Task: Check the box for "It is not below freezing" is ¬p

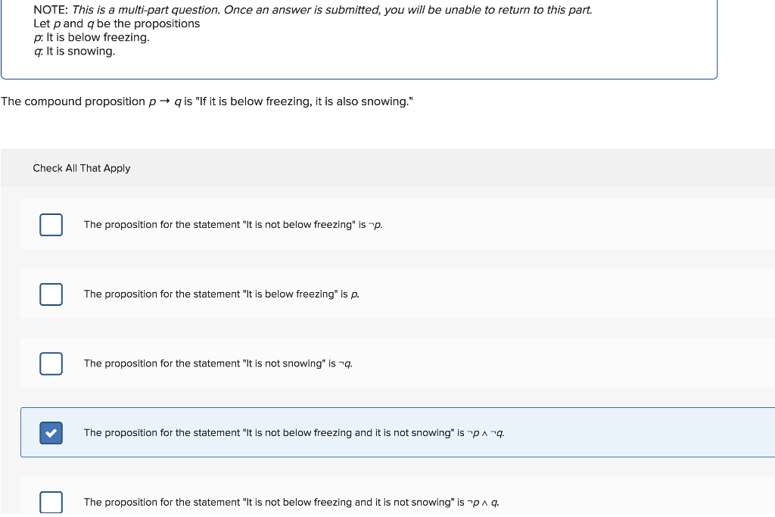Action: [x=51, y=225]
